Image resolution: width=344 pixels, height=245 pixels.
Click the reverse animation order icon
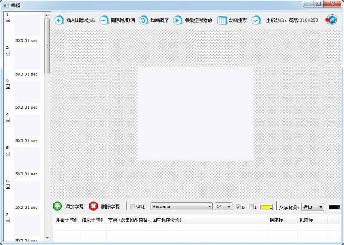click(144, 20)
